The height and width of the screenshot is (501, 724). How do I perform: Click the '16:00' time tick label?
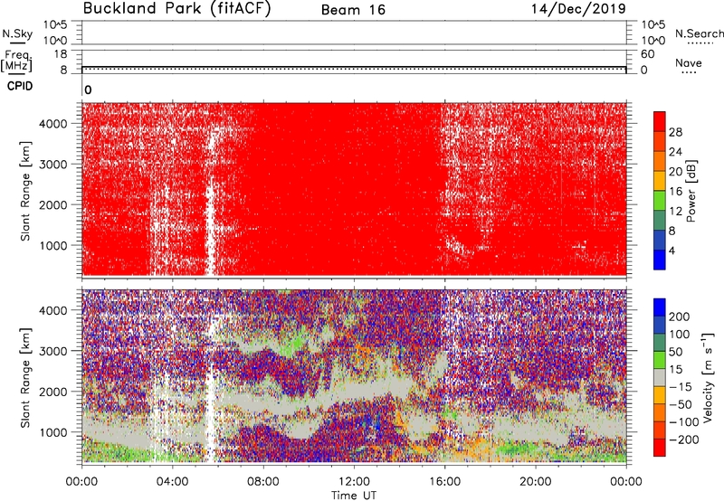444,482
